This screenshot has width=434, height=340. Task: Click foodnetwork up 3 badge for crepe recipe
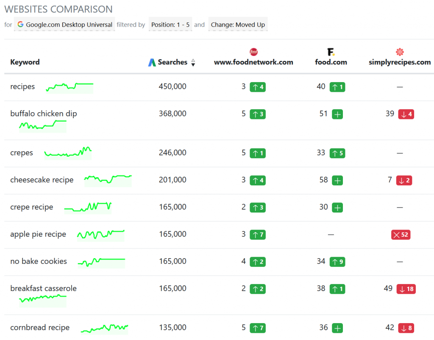coord(258,207)
